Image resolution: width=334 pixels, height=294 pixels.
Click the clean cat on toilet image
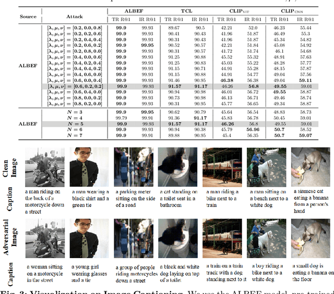click(x=178, y=167)
